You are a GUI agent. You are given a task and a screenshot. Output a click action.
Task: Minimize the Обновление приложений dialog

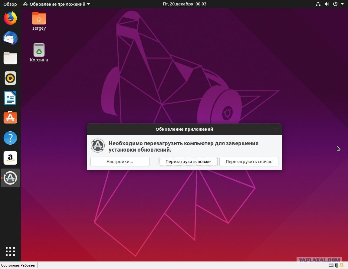coord(276,130)
